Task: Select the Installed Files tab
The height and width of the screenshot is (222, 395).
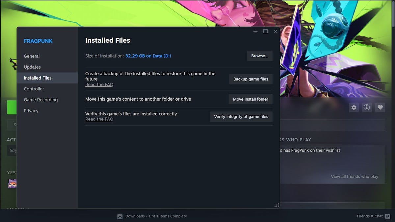Action: (x=37, y=78)
